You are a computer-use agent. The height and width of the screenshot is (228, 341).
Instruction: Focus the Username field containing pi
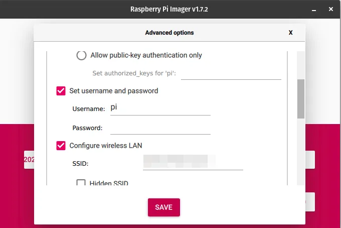click(160, 108)
